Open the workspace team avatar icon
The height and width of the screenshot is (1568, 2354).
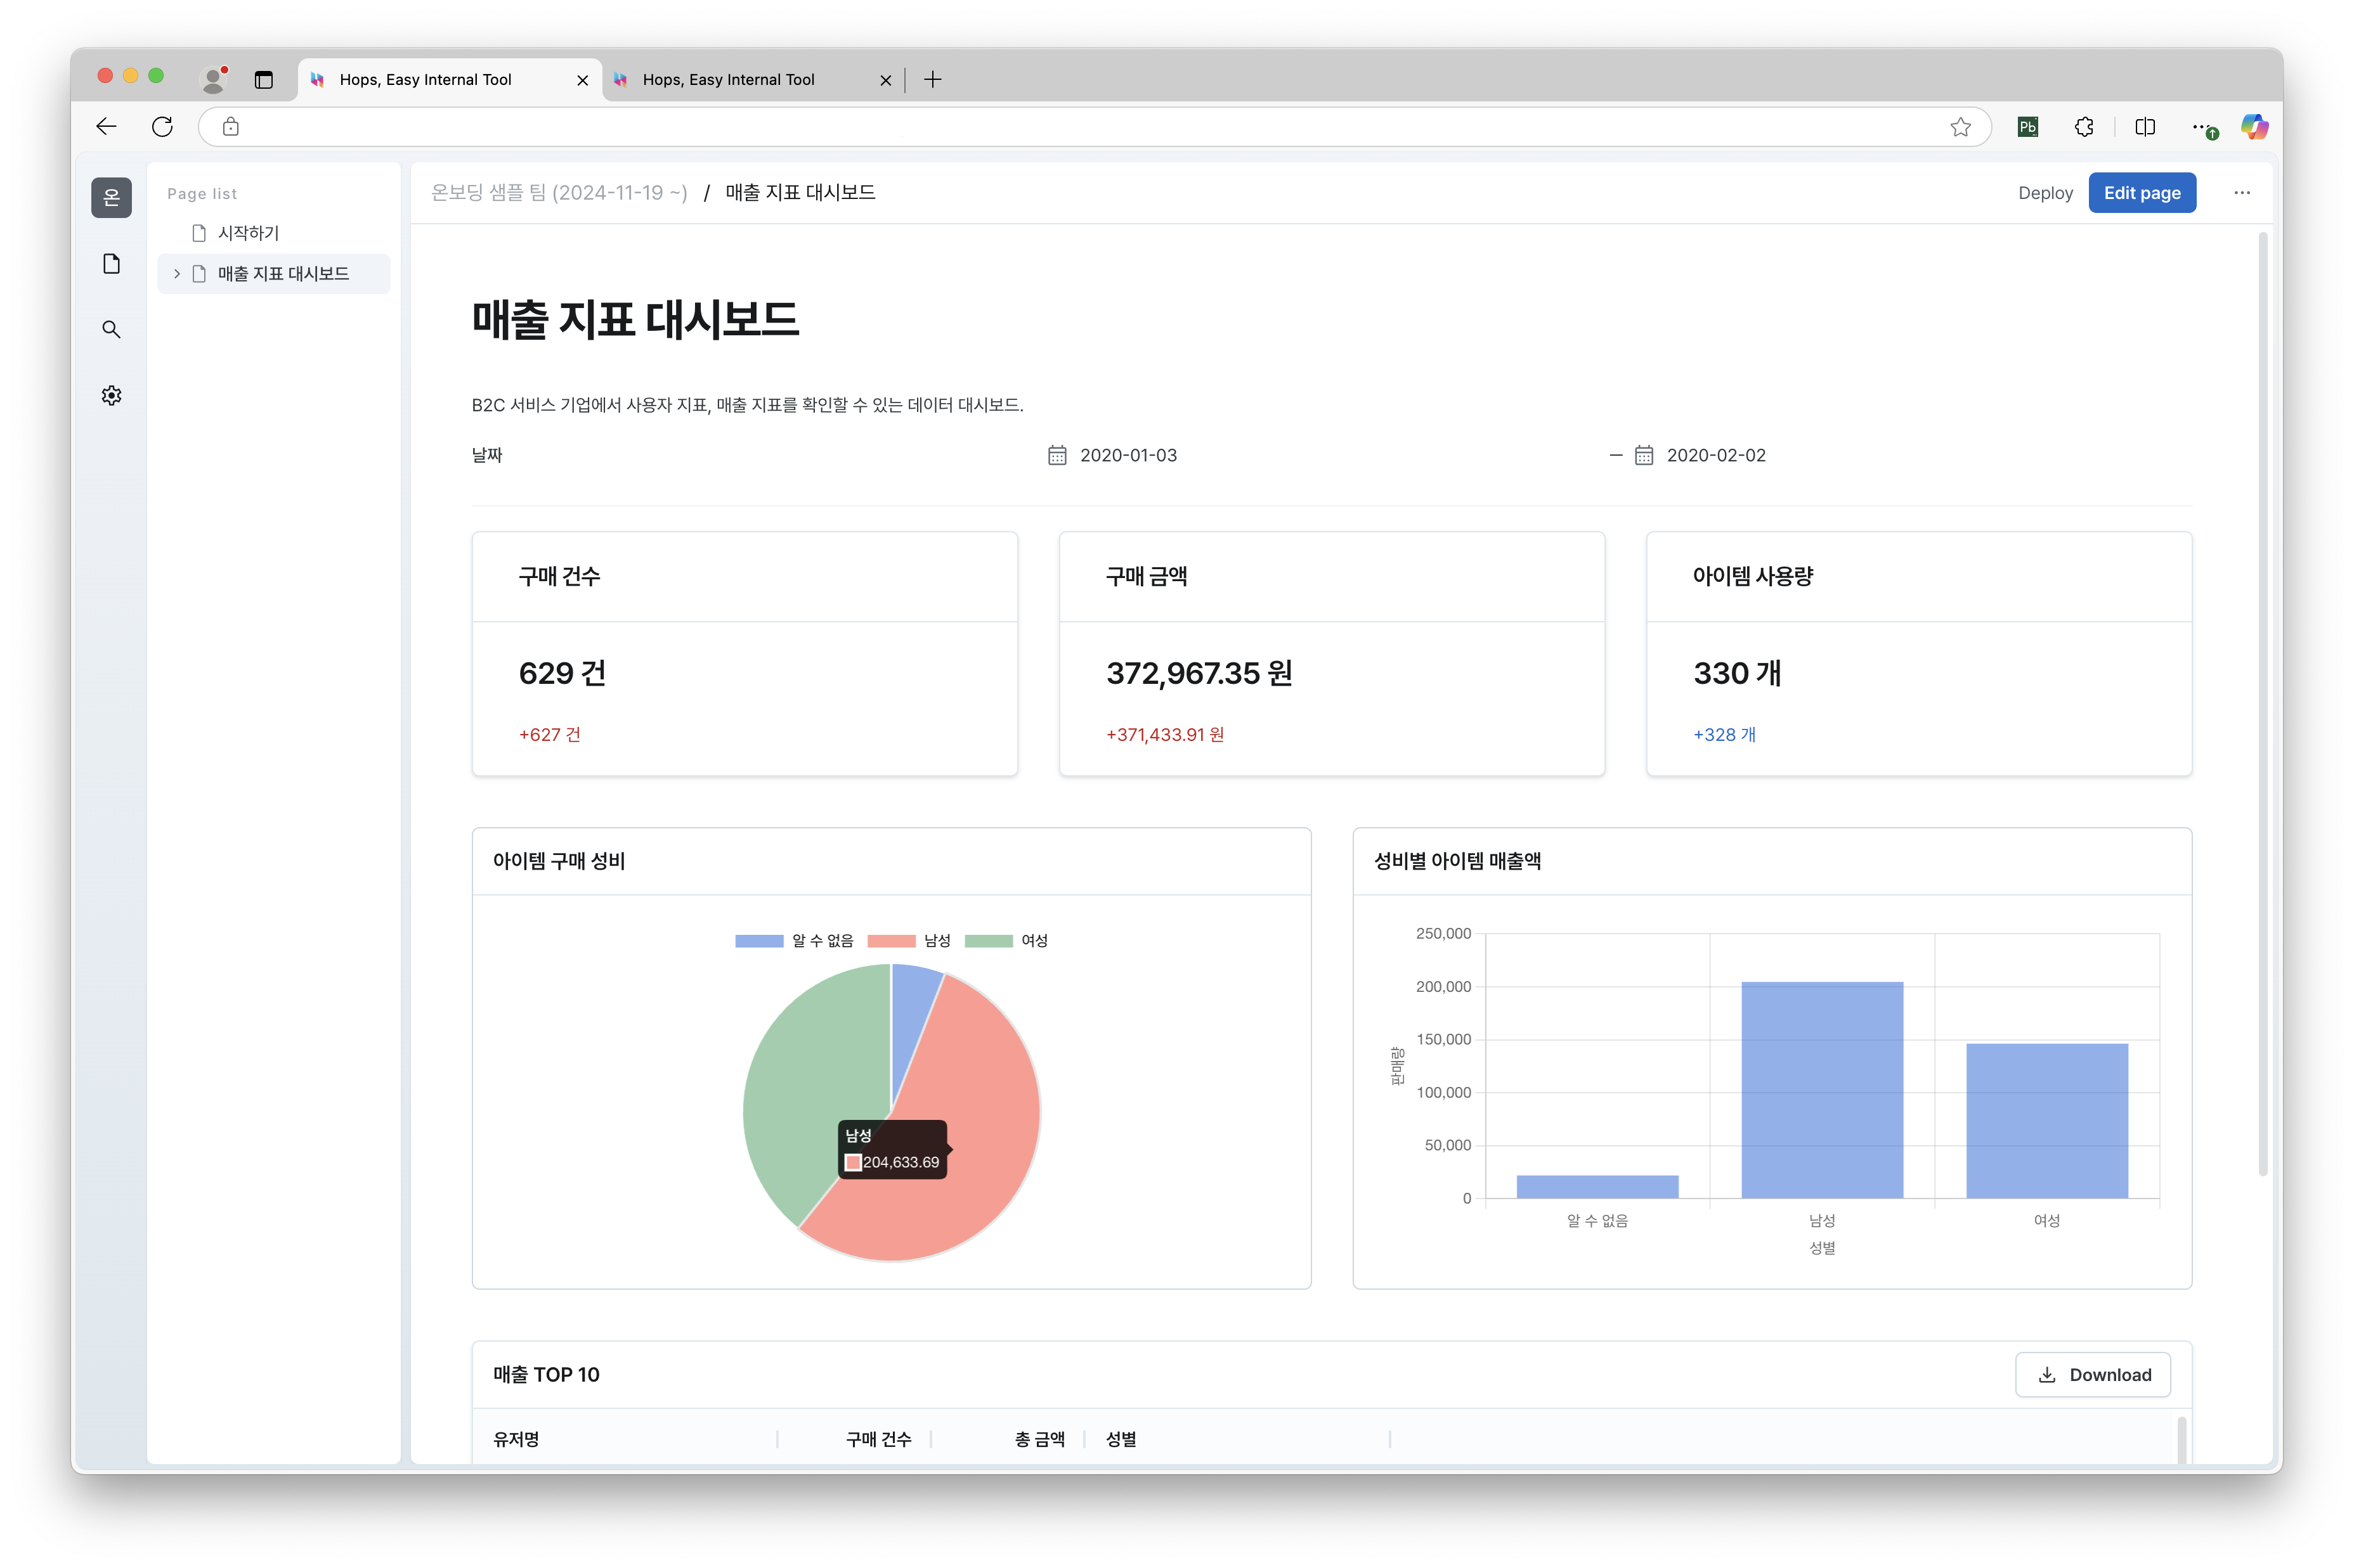point(111,198)
